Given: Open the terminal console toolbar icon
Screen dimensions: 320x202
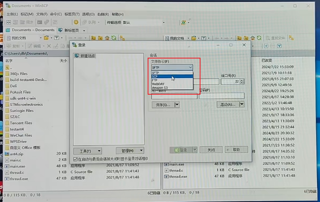Looking at the screenshot, I should pos(40,22).
